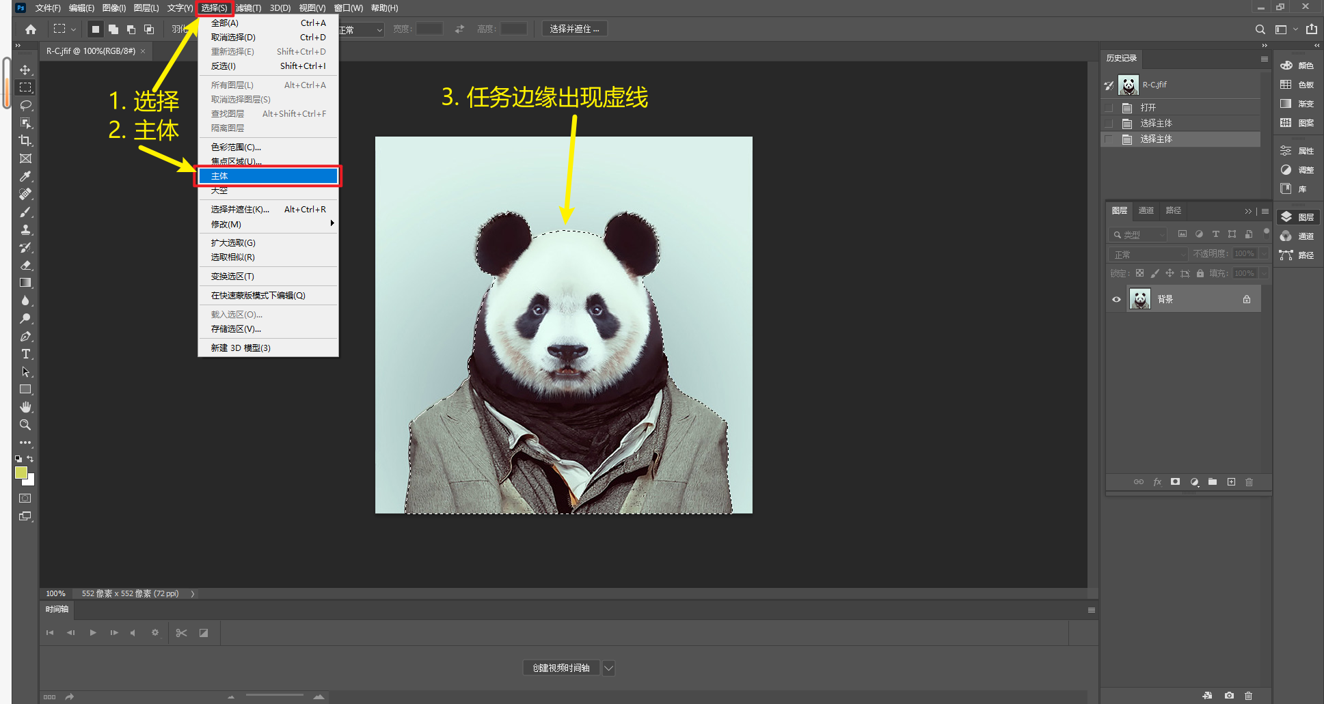1324x704 pixels.
Task: Select the History Brush tool
Action: (x=25, y=247)
